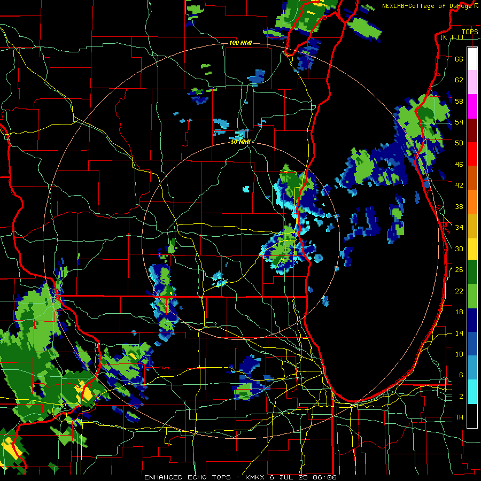Image resolution: width=481 pixels, height=481 pixels.
Task: Click the legend value 26
Action: click(459, 270)
